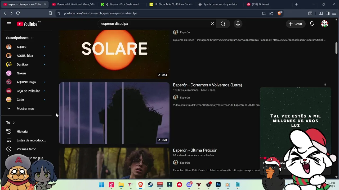Open AQUINO largo channel
This screenshot has width=339, height=190.
click(26, 82)
